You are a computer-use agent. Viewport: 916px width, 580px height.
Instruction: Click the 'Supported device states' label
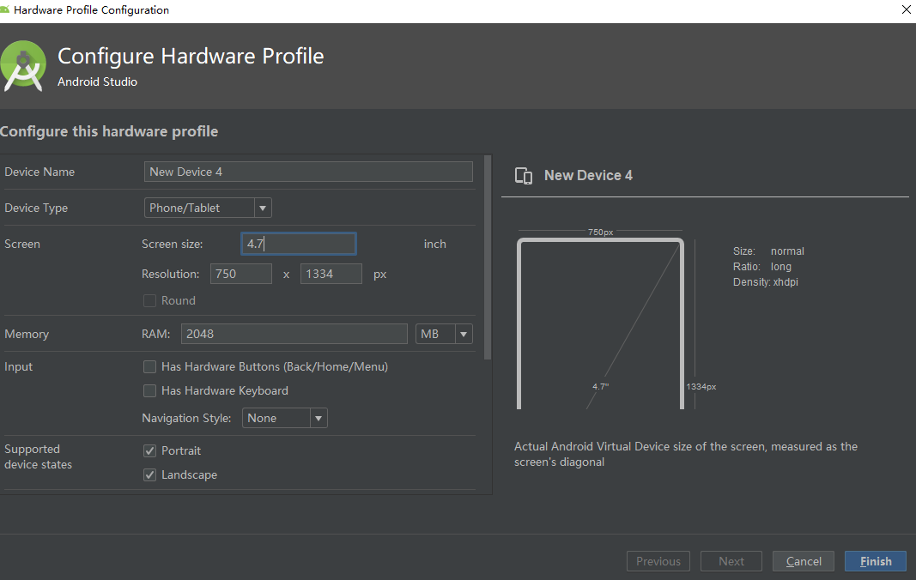point(38,456)
